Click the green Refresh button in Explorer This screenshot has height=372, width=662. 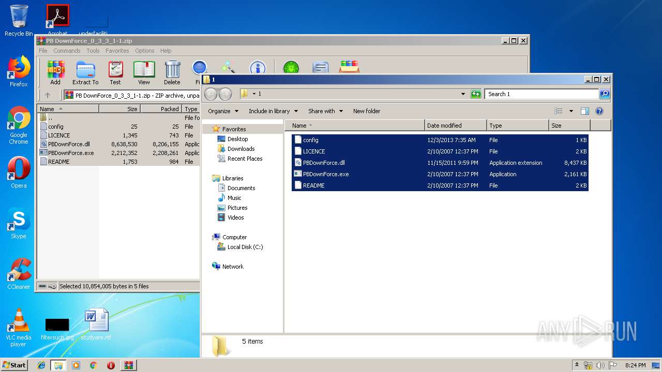pos(476,94)
